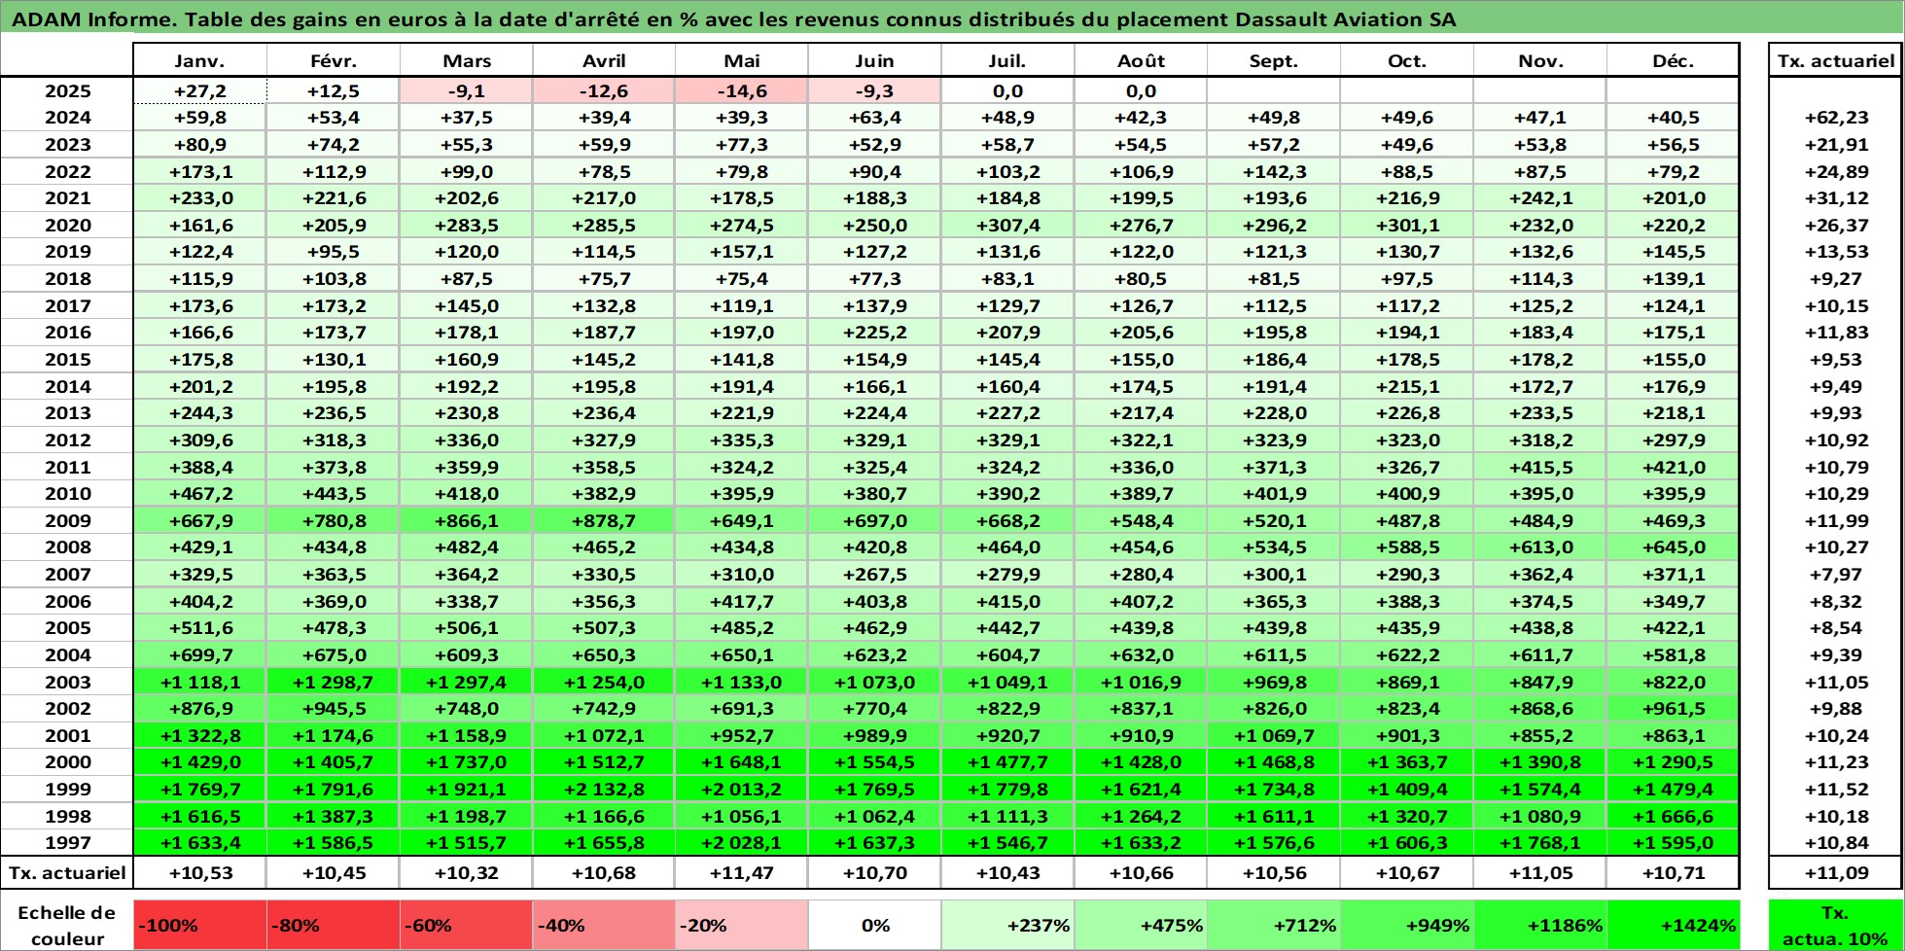Select cell +1 666,6 in 1998 row

1674,817
